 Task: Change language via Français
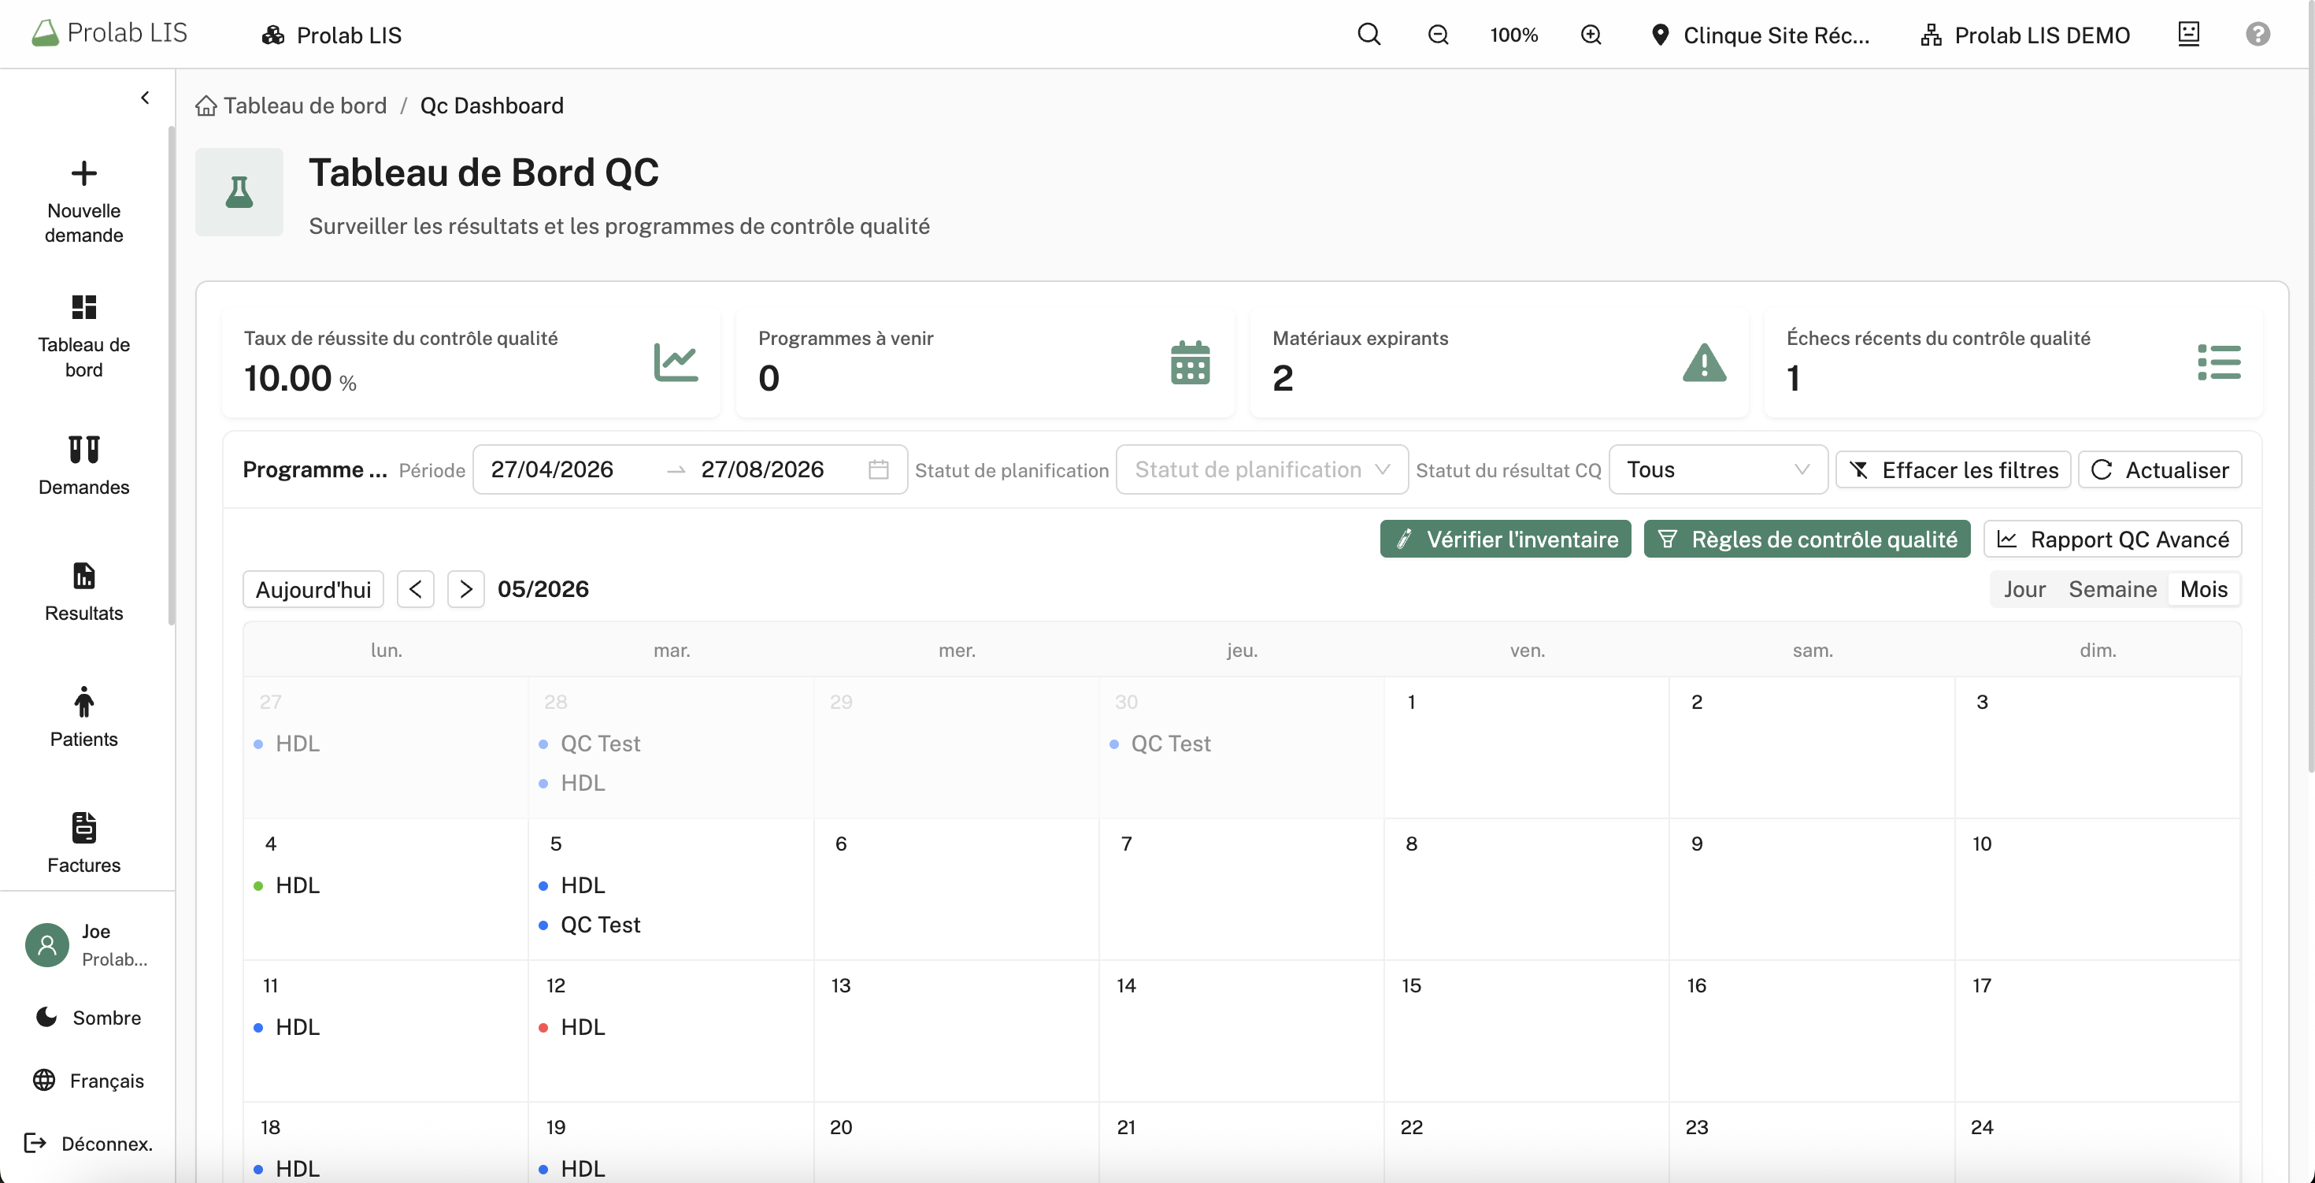pos(88,1080)
